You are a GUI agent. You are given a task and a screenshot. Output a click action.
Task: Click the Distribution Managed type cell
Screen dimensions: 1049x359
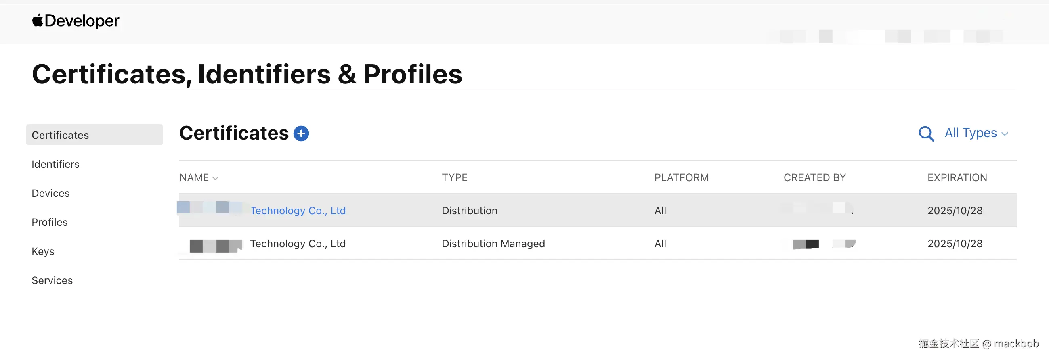pos(493,244)
